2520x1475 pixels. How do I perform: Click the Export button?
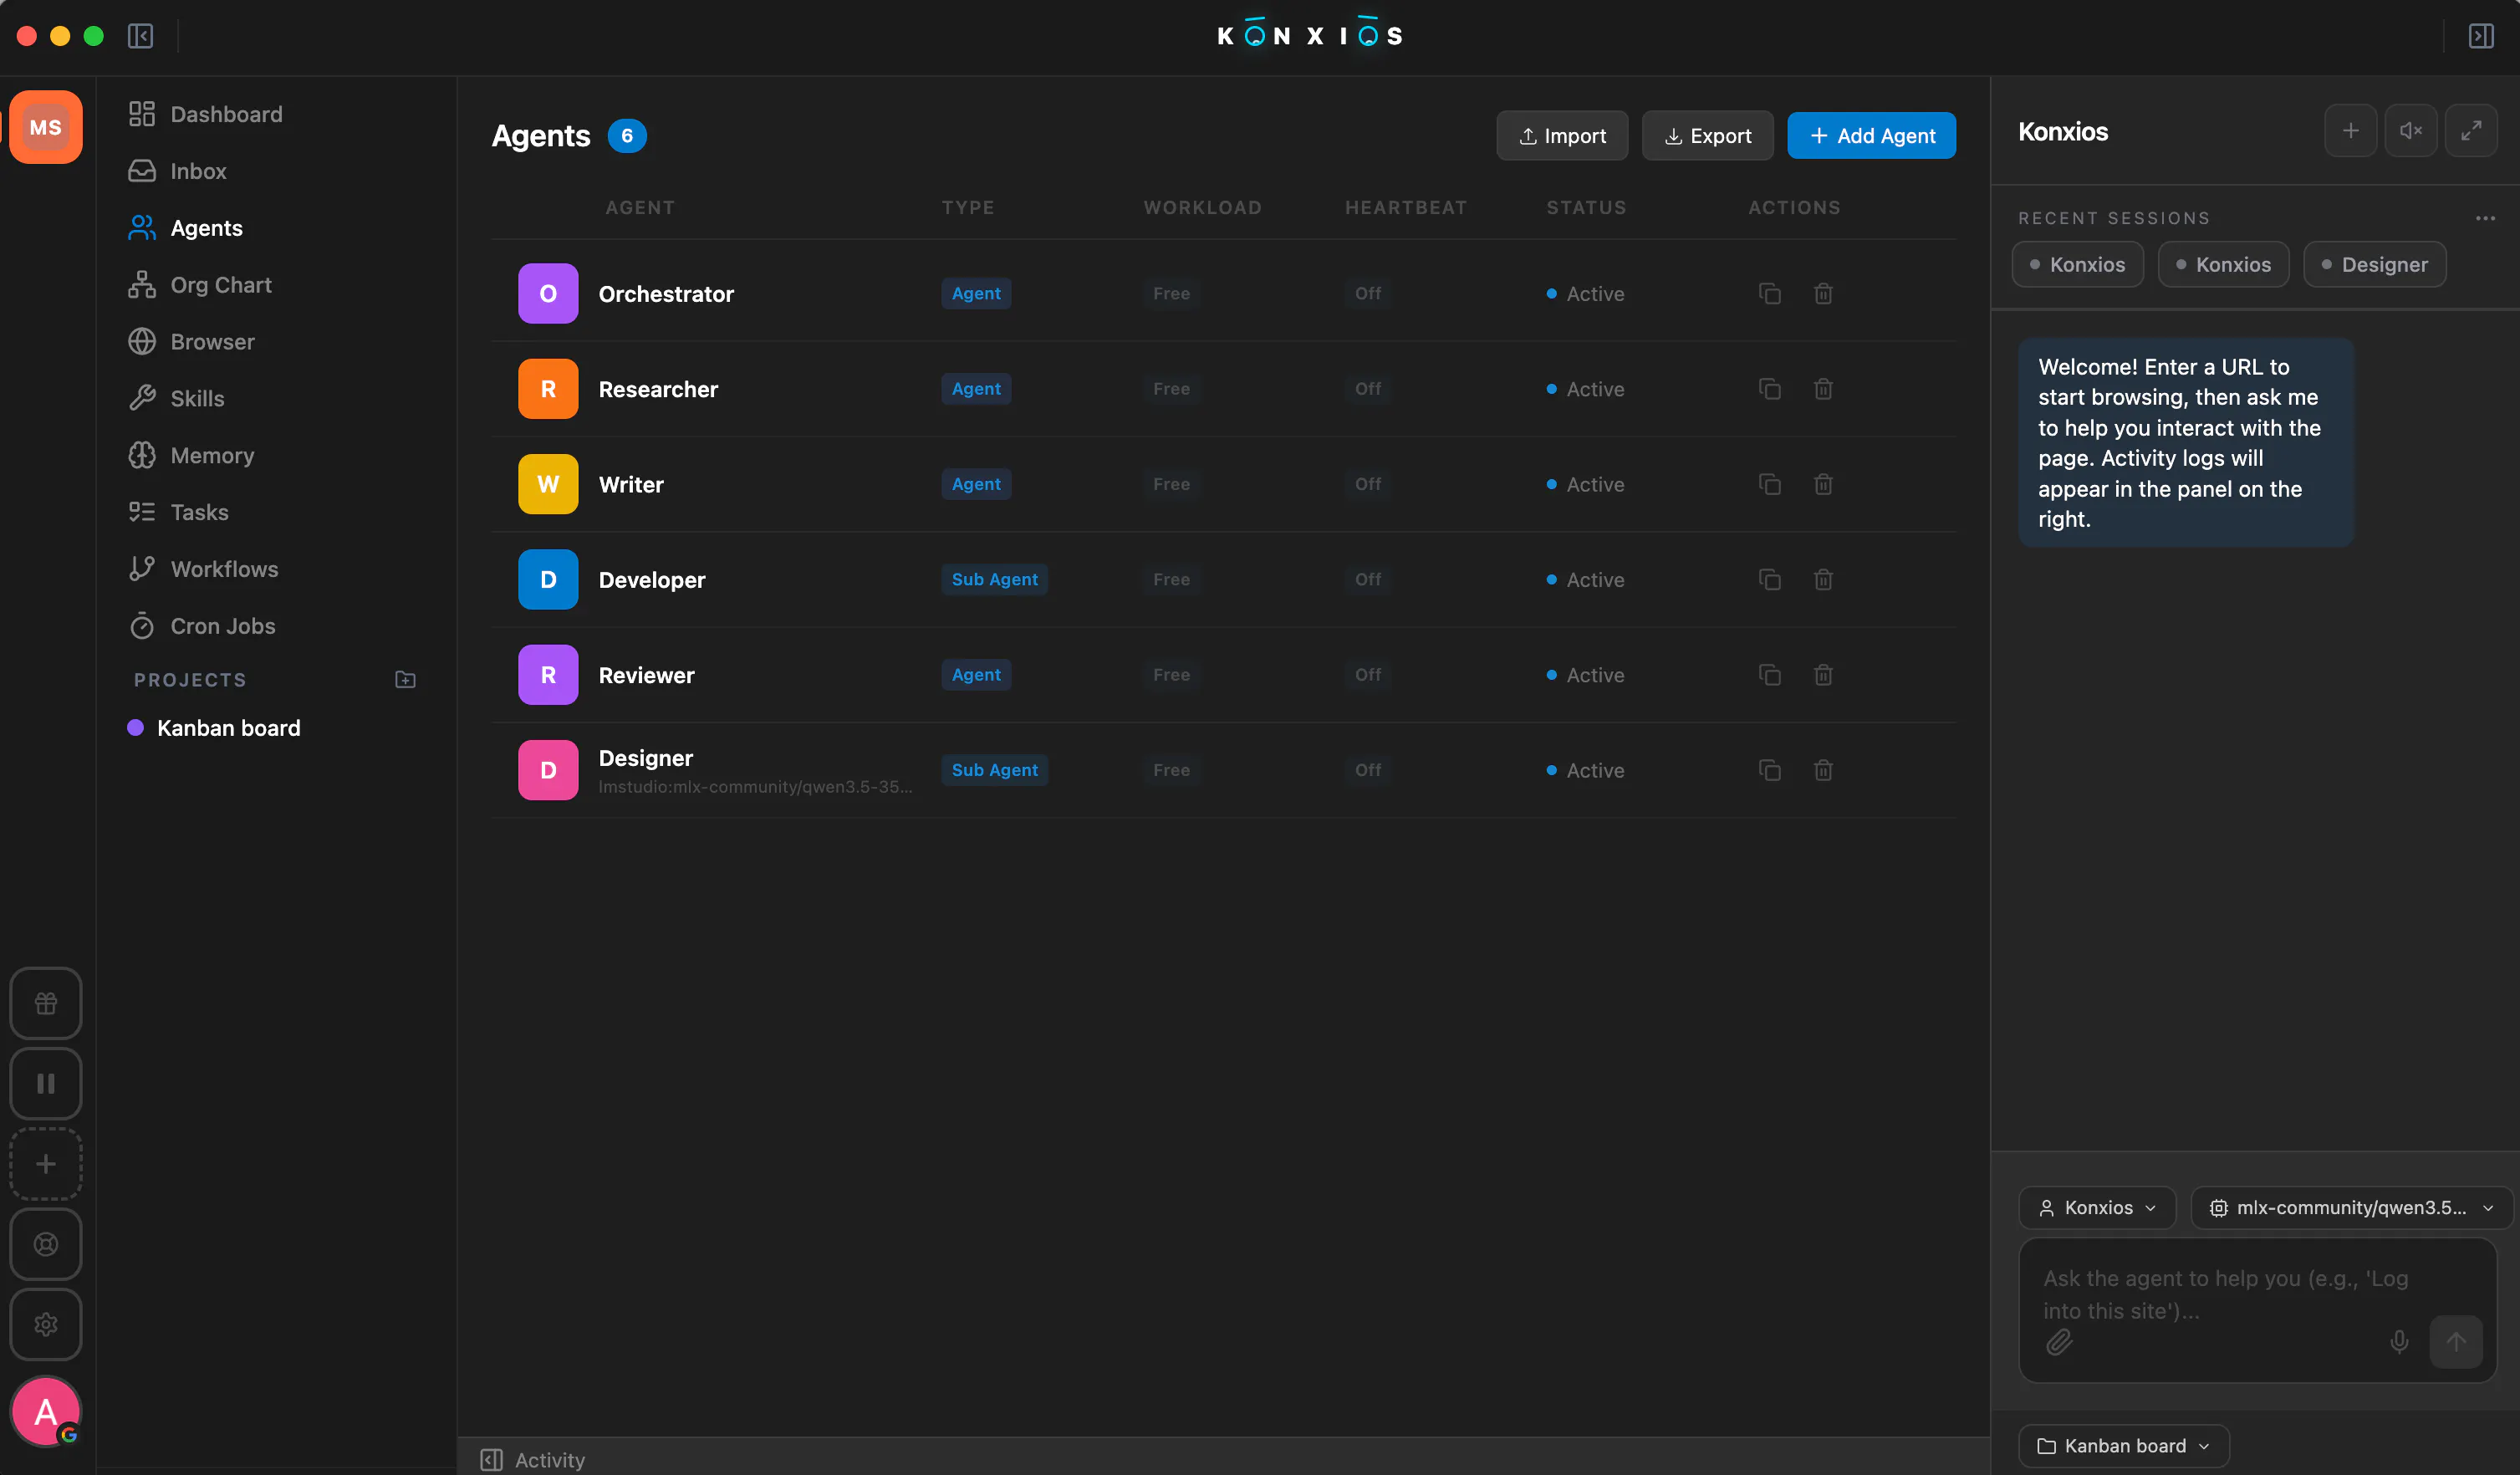(1707, 135)
